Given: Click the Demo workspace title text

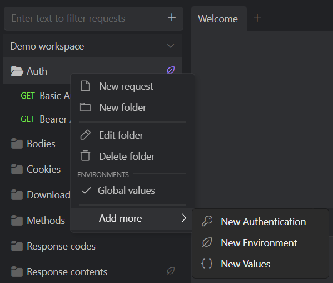Looking at the screenshot, I should [47, 46].
